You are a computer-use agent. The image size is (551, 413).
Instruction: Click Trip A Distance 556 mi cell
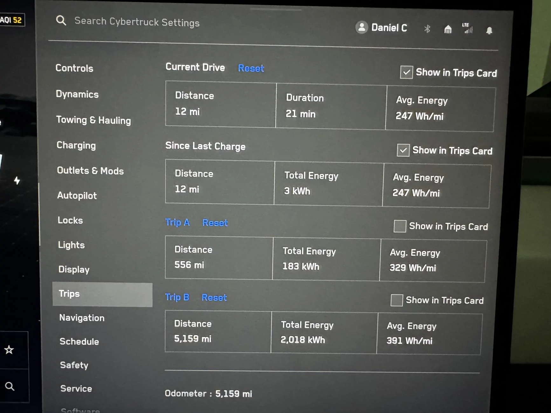coord(219,258)
